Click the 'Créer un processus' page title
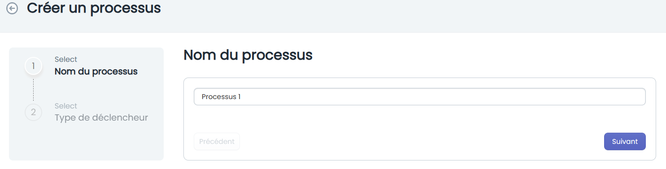 [94, 8]
